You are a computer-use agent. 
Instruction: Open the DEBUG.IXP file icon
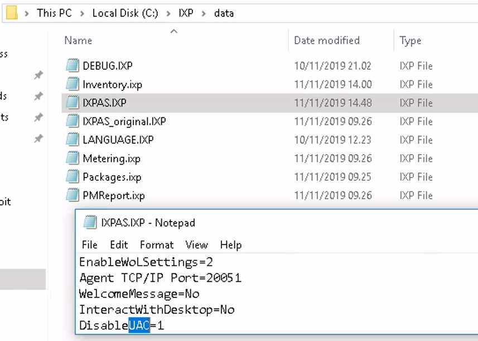point(72,65)
